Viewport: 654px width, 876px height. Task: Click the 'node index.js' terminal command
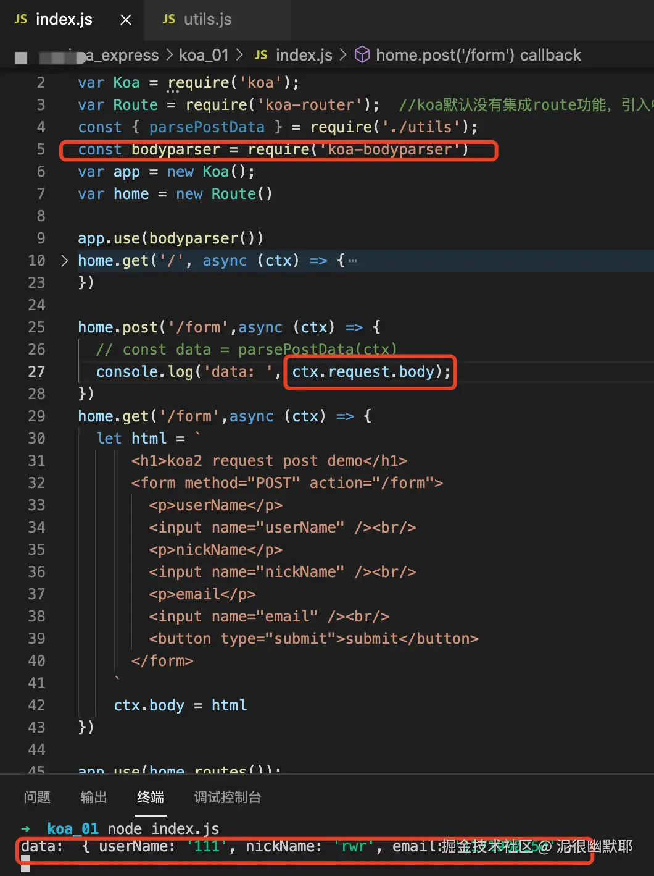click(163, 828)
